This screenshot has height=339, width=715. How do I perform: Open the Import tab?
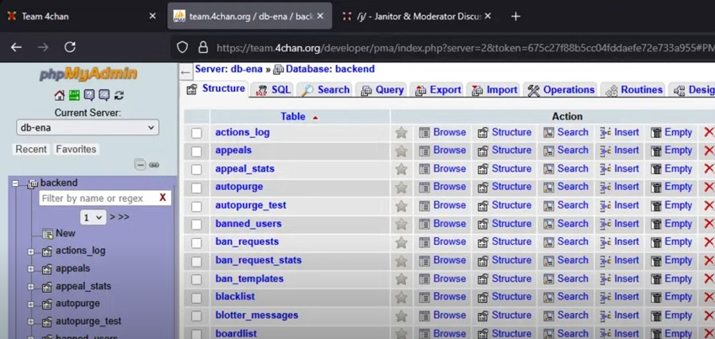click(x=494, y=90)
